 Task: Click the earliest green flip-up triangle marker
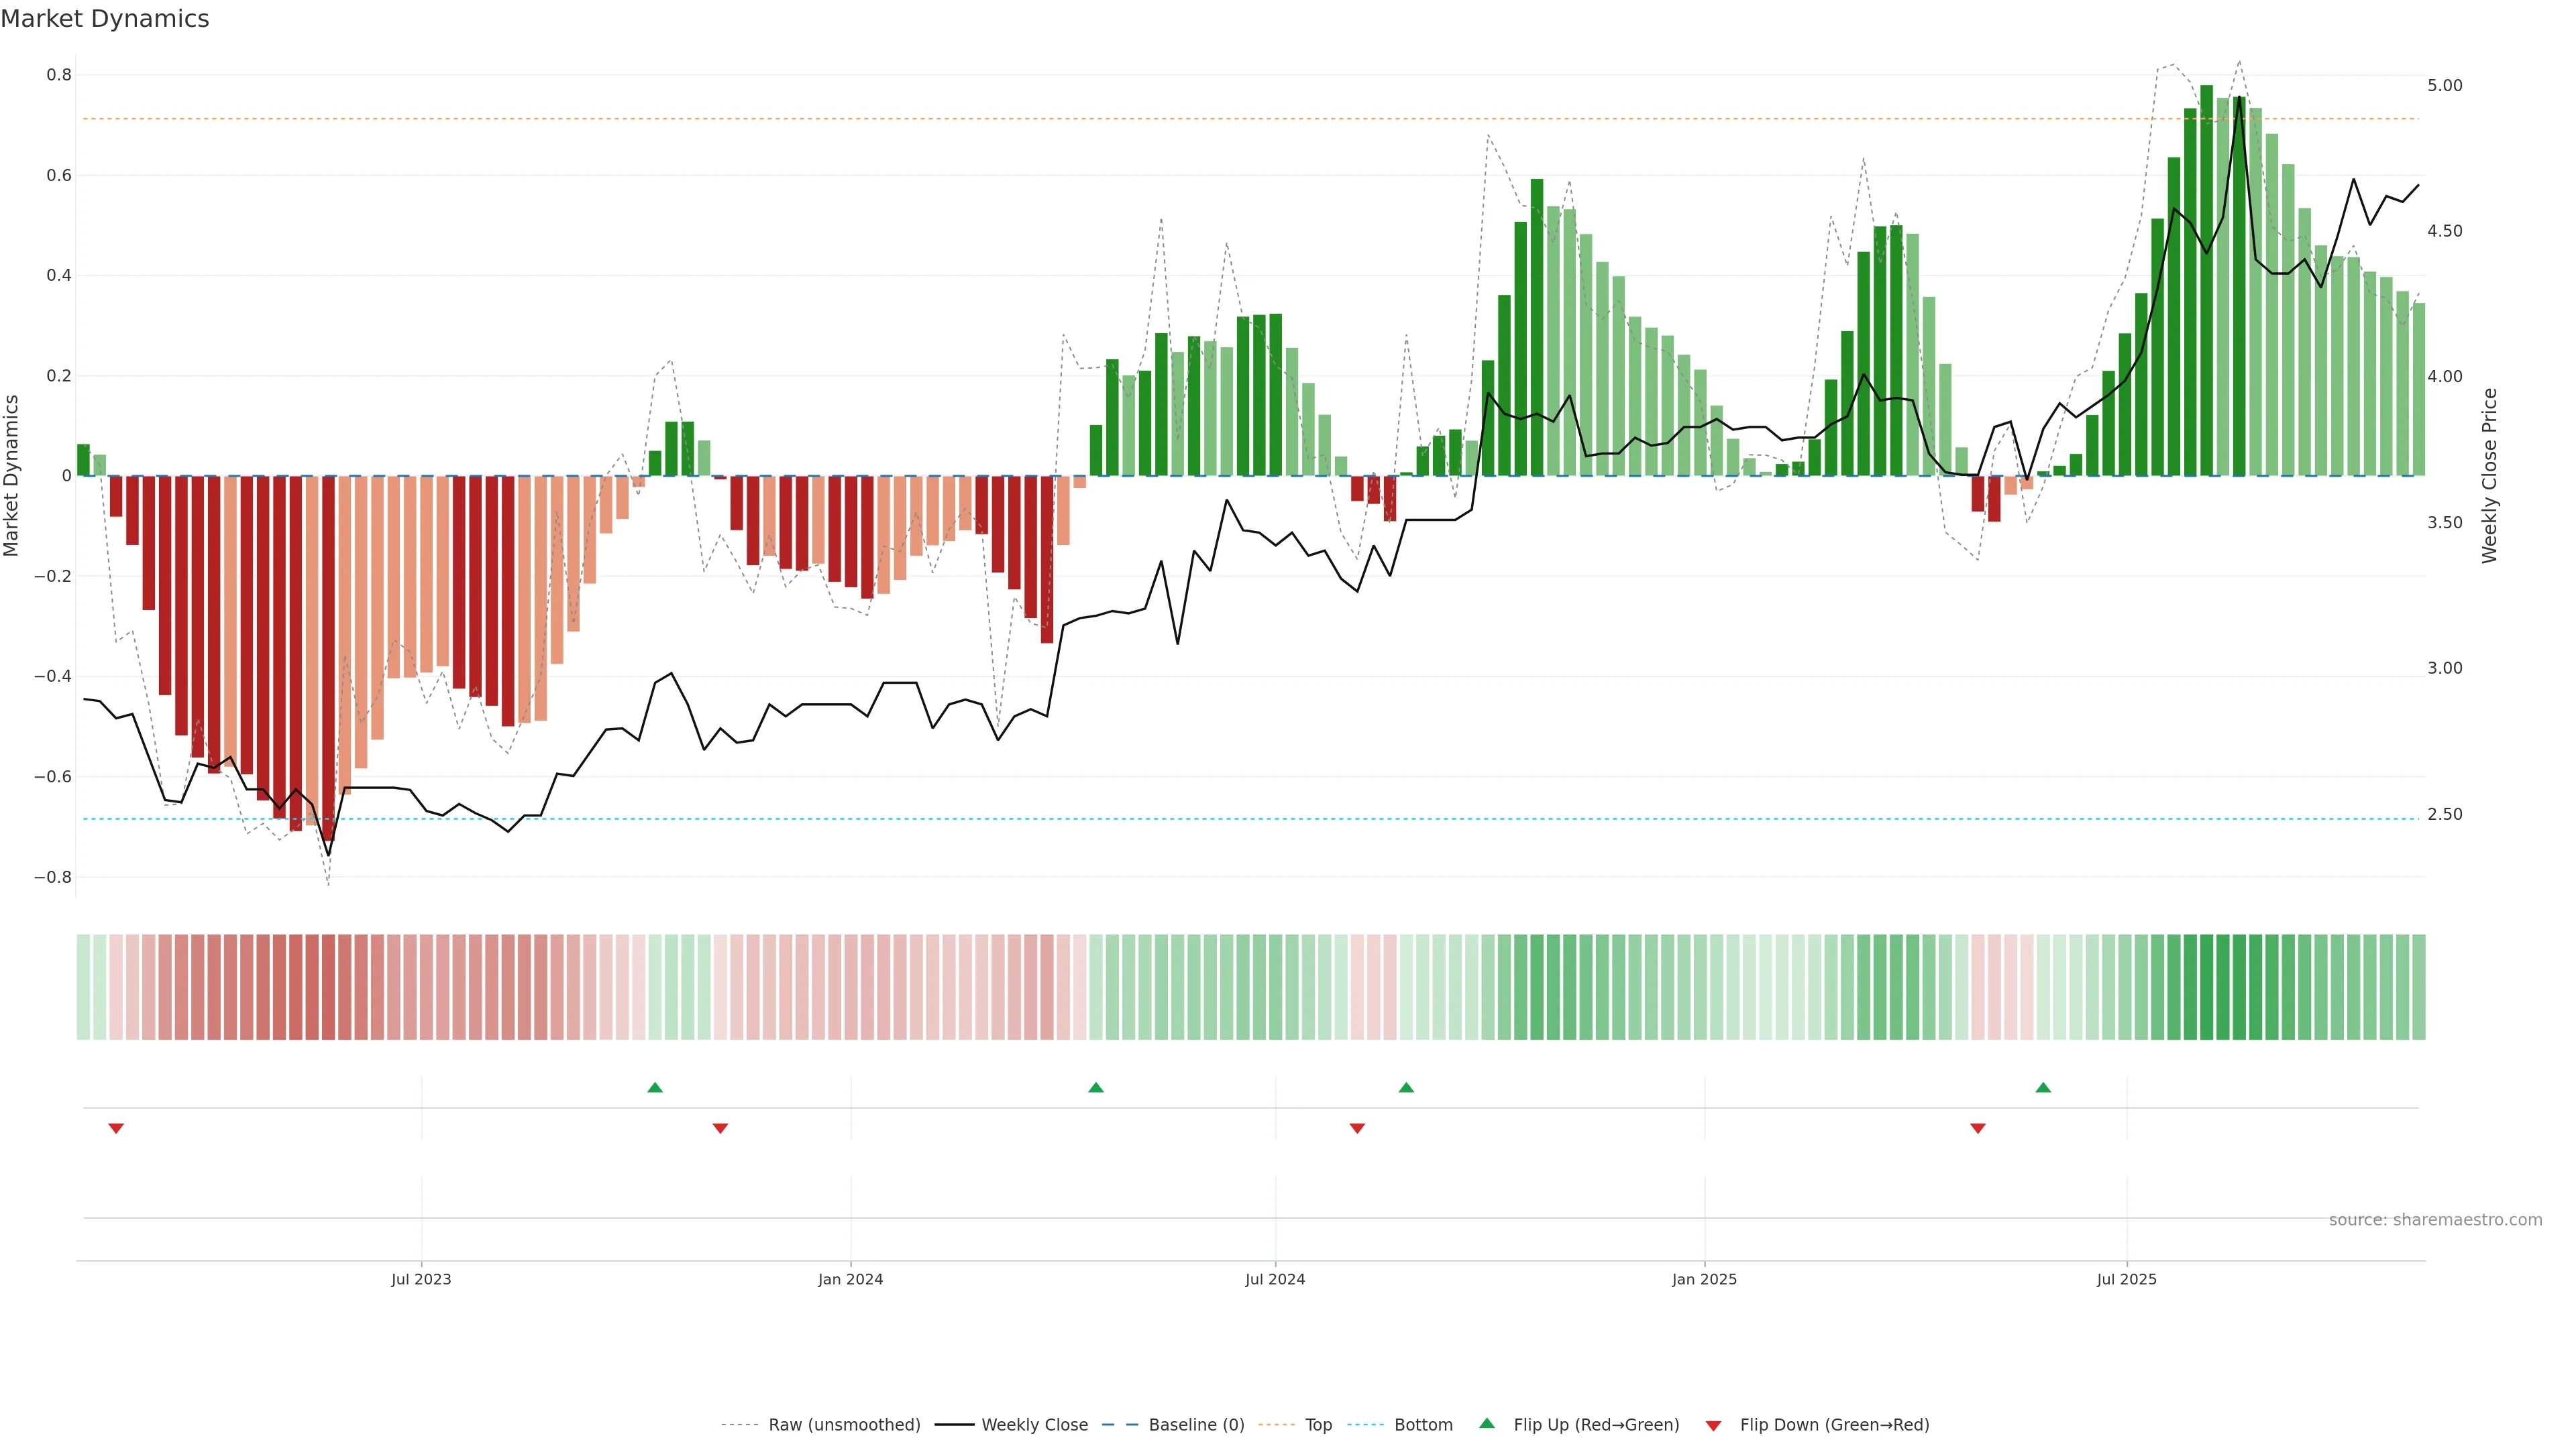655,1087
